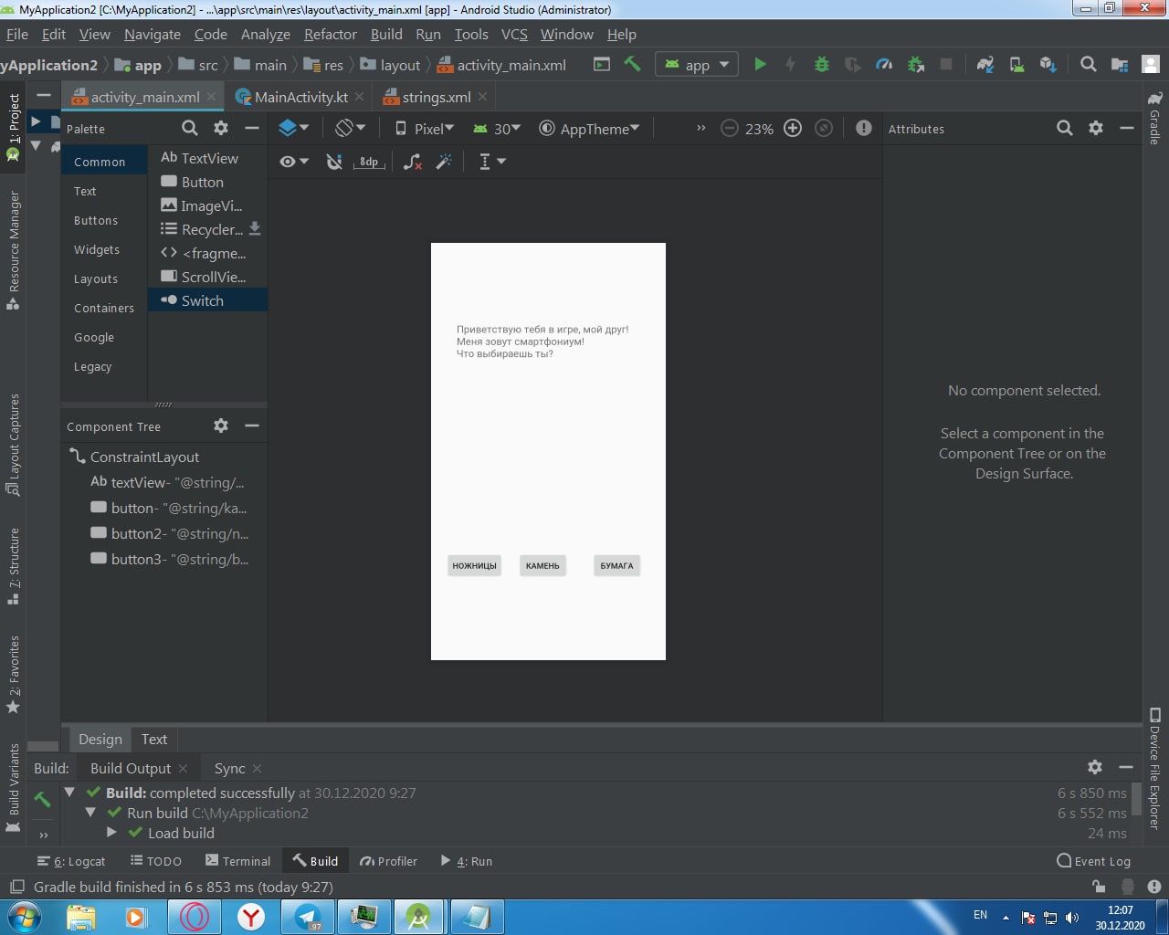Screen dimensions: 1169x935
Task: Open the Navigate menu
Action: click(153, 35)
